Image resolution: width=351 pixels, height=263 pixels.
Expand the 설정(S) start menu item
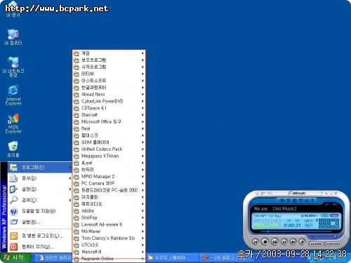point(40,189)
